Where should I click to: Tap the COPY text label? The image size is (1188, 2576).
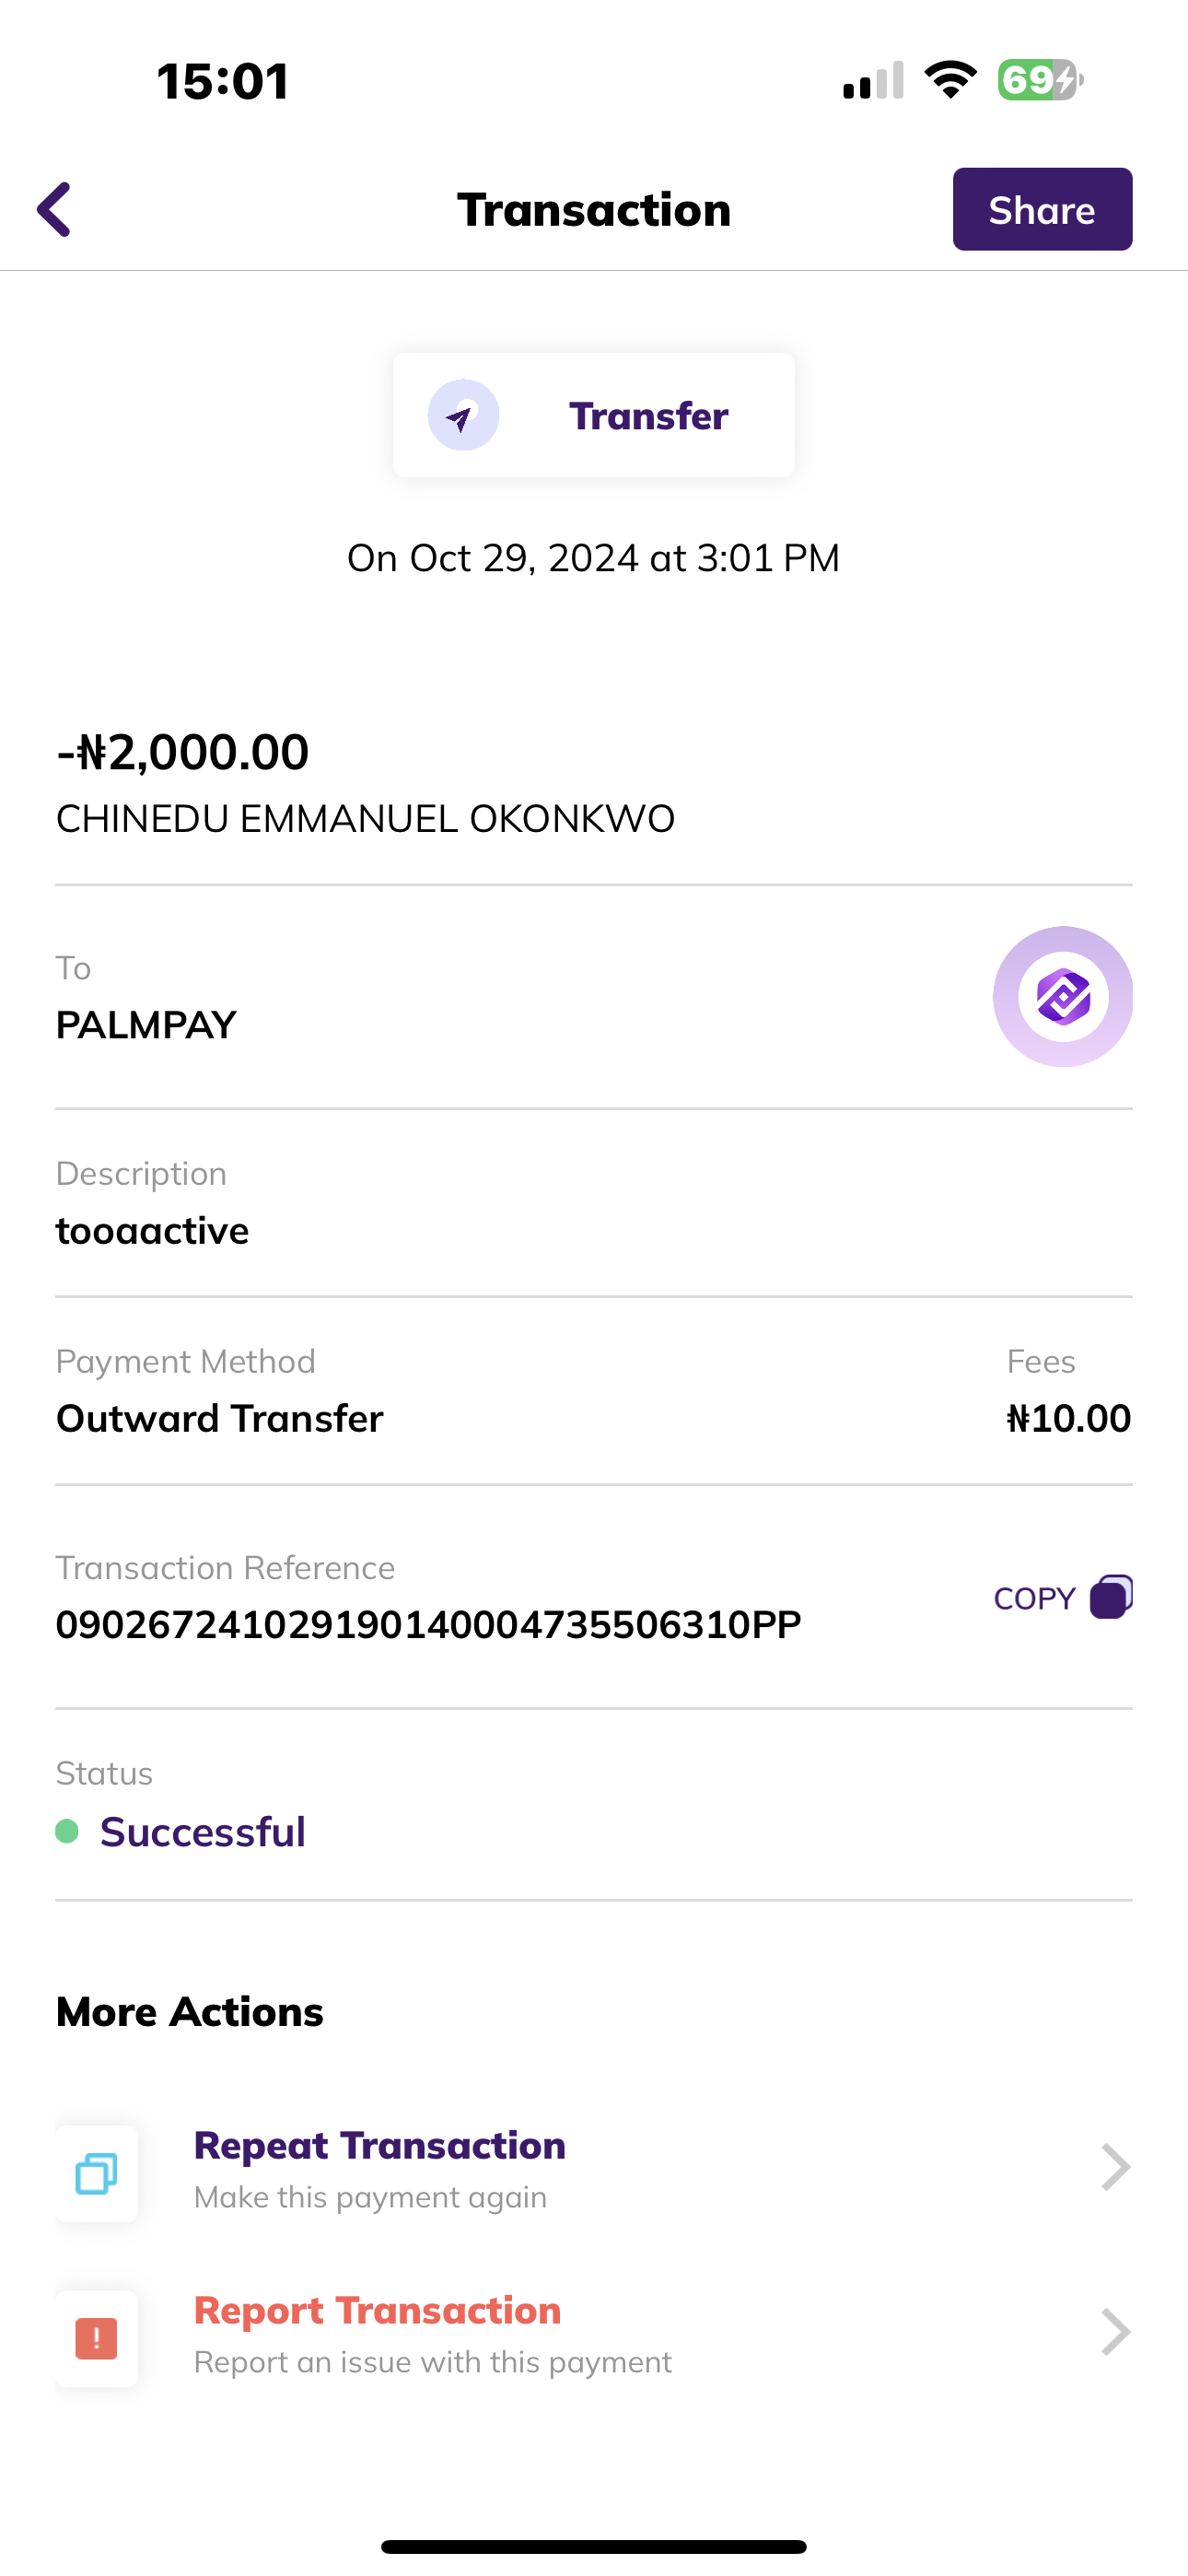[x=1034, y=1598]
